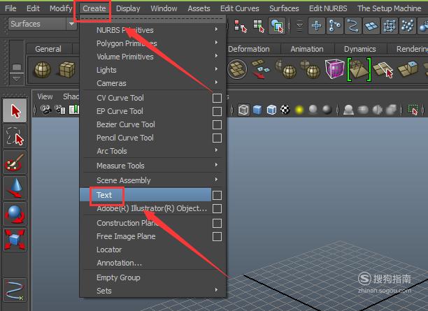Viewport: 428px width, 311px height.
Task: Open Adobe Illustrator Object option box
Action: pyautogui.click(x=217, y=209)
